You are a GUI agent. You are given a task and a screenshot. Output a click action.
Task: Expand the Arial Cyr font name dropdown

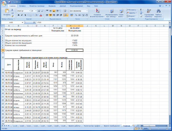tap(30, 11)
